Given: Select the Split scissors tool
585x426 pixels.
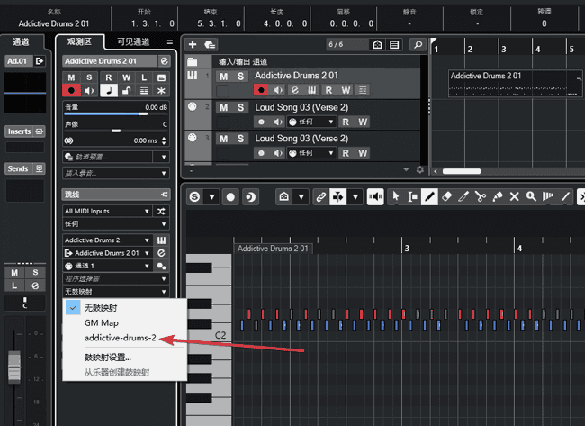Looking at the screenshot, I should pyautogui.click(x=481, y=196).
